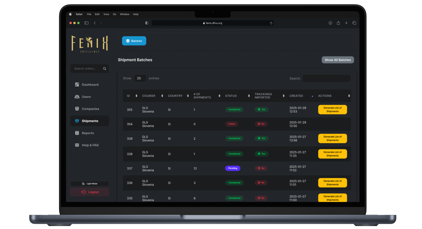This screenshot has height=229, width=422.
Task: Click the Dashboard sidebar icon
Action: pos(77,85)
